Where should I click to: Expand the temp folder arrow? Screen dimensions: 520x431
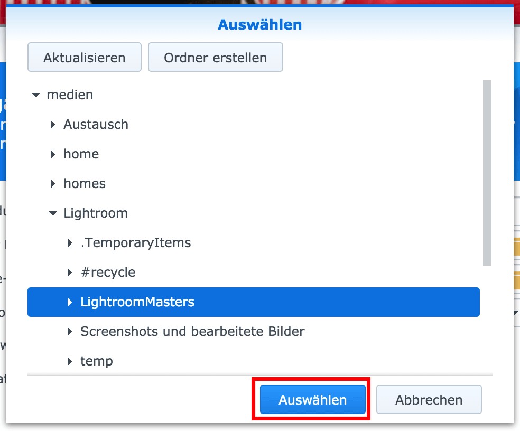(x=70, y=361)
